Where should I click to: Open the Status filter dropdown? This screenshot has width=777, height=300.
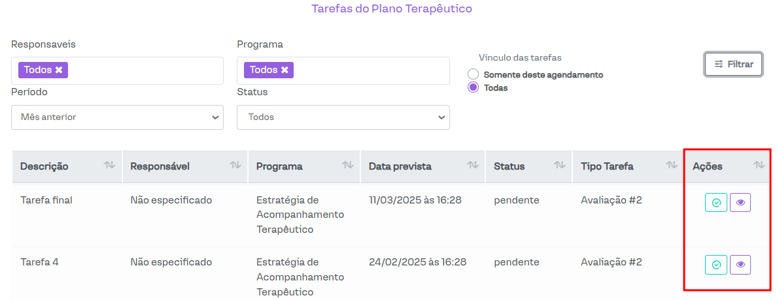[x=343, y=117]
